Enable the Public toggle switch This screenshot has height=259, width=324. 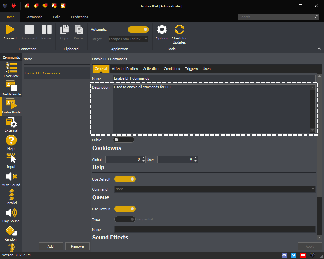(123, 140)
